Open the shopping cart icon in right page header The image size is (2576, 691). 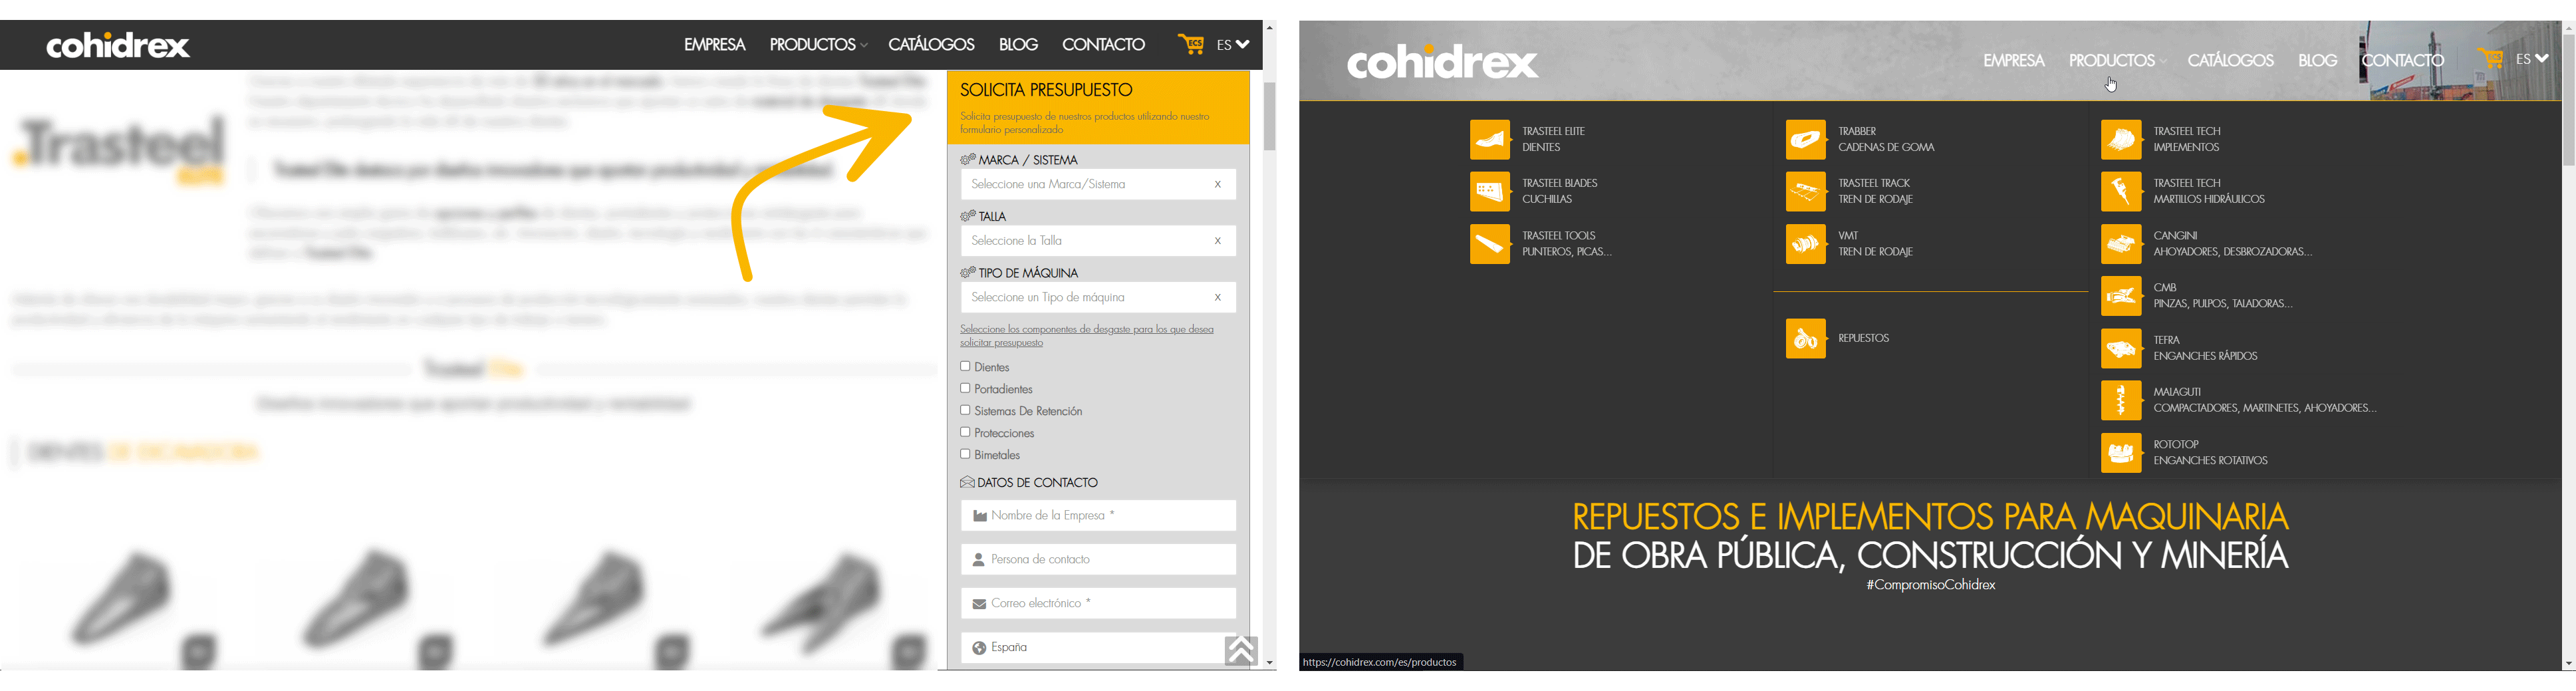(x=2490, y=59)
